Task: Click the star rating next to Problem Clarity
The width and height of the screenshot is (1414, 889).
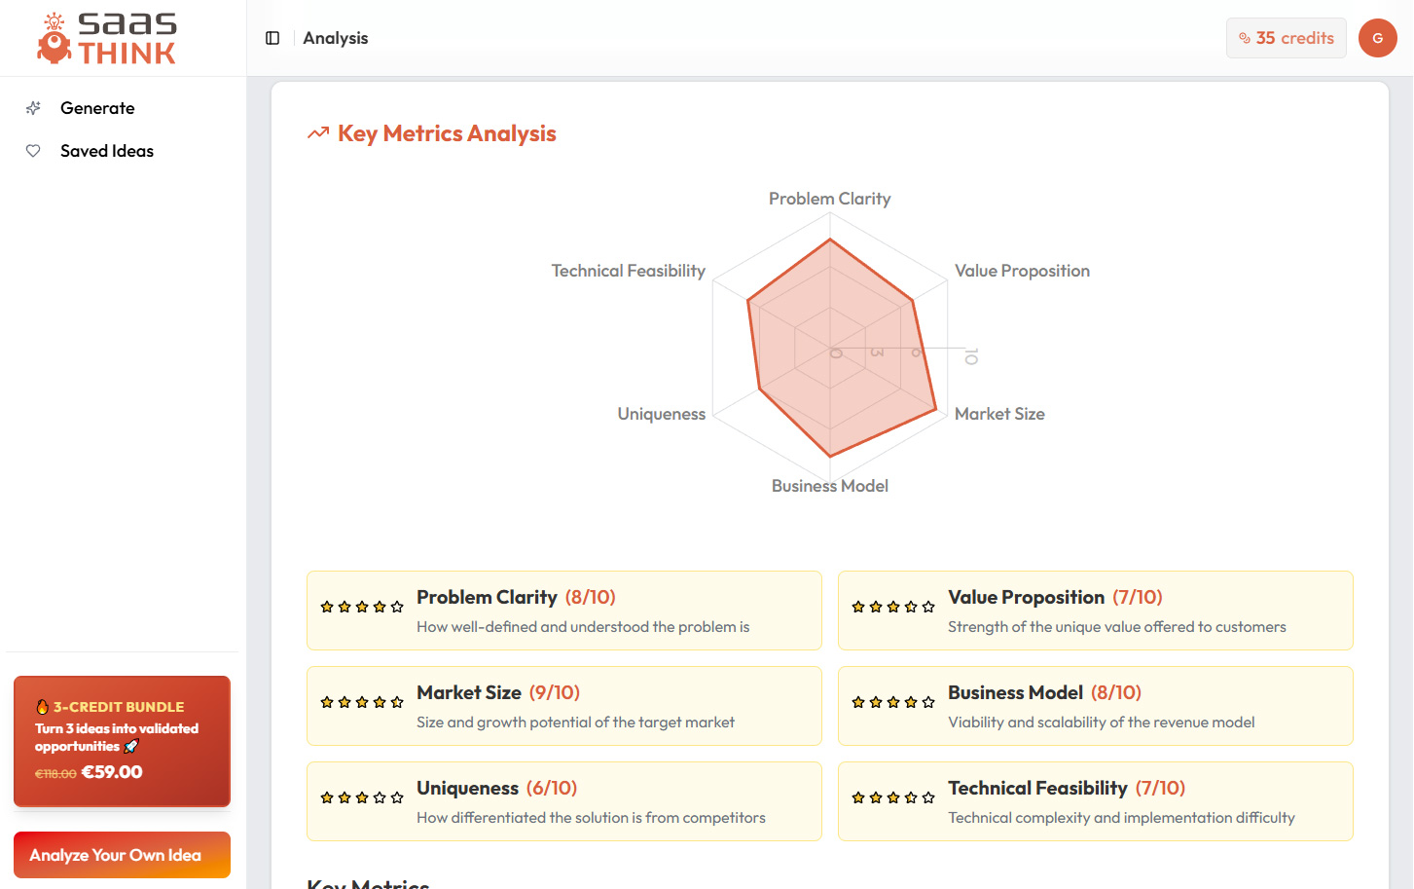Action: click(362, 607)
